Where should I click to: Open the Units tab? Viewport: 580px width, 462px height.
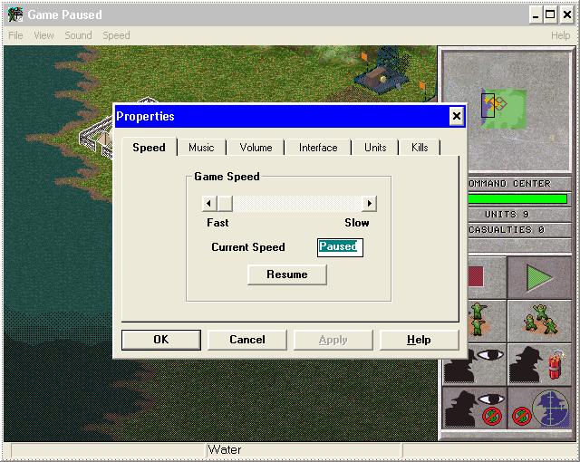[x=375, y=148]
